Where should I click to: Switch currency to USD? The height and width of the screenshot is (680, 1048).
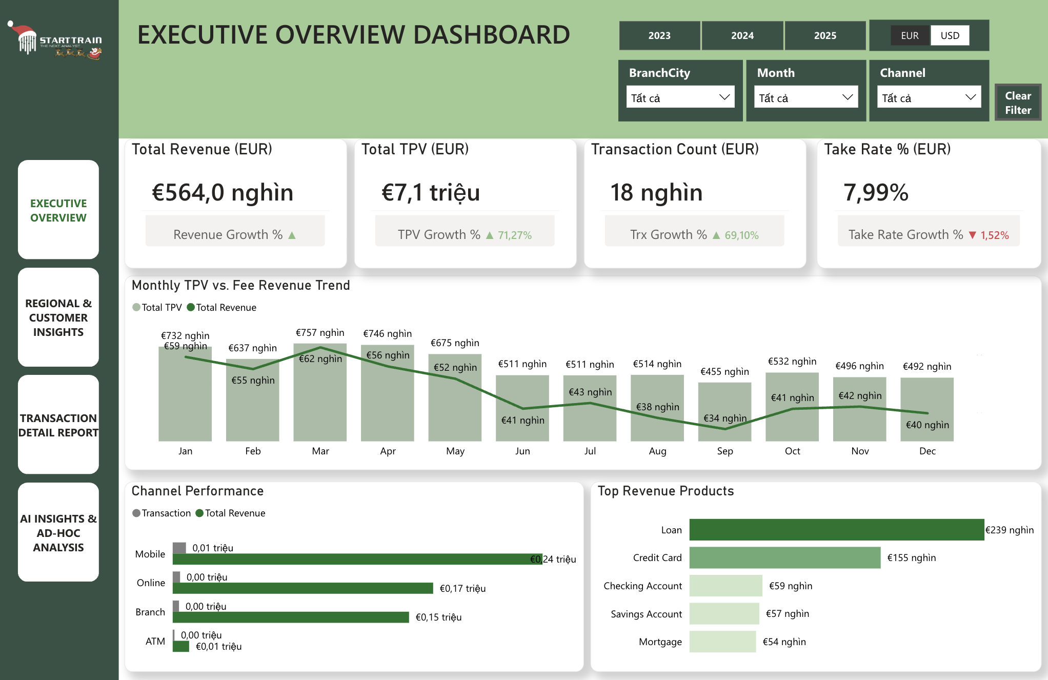pos(950,35)
